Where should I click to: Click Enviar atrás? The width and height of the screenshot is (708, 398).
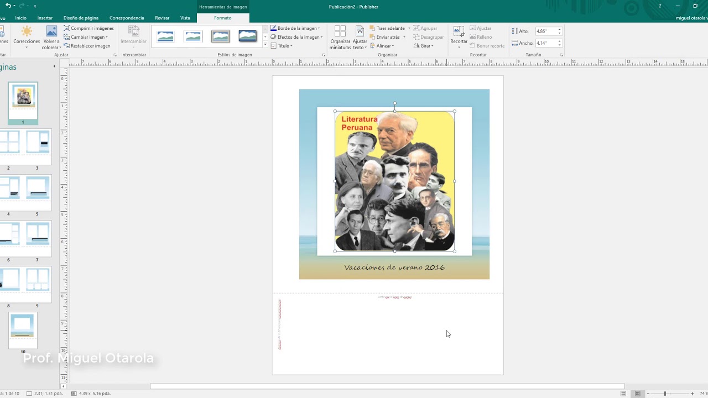385,37
